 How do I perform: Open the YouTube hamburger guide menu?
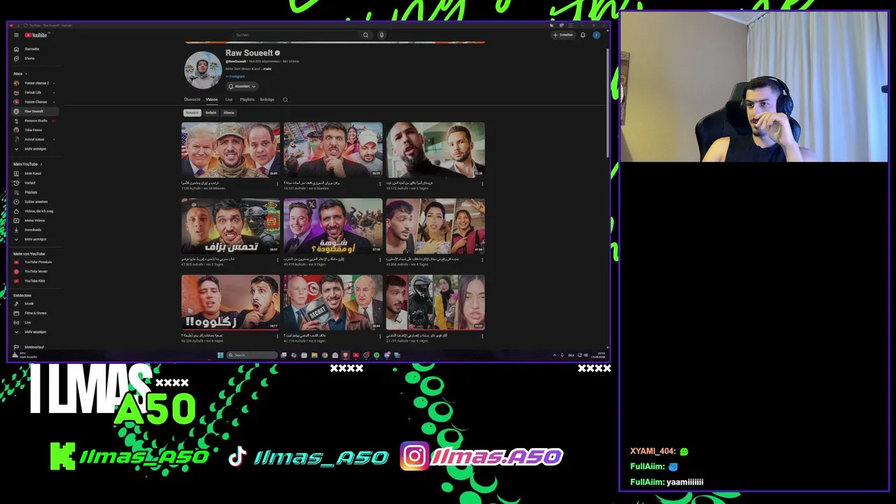coord(16,35)
